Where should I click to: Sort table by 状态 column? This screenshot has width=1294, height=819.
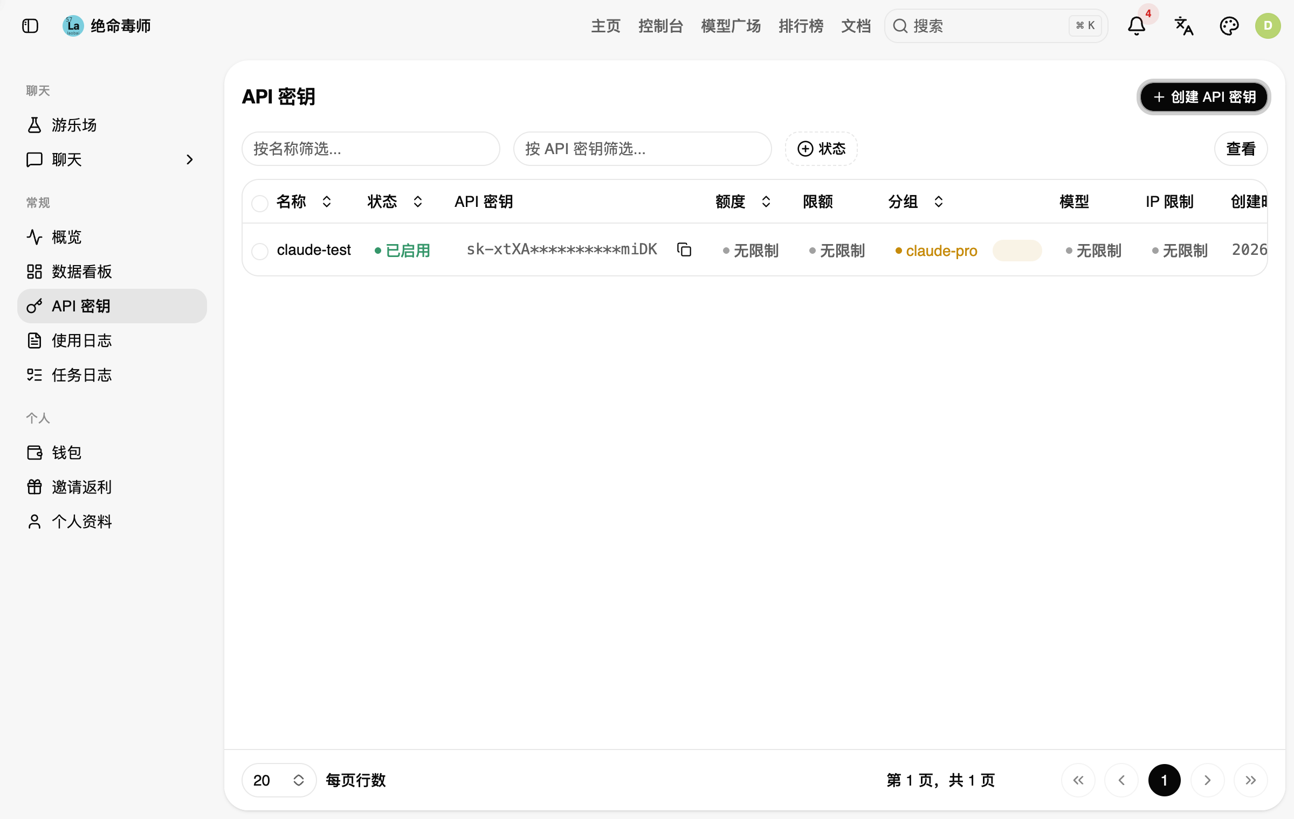[x=395, y=202]
